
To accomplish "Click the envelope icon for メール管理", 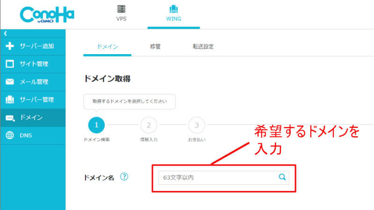I will click(x=10, y=82).
